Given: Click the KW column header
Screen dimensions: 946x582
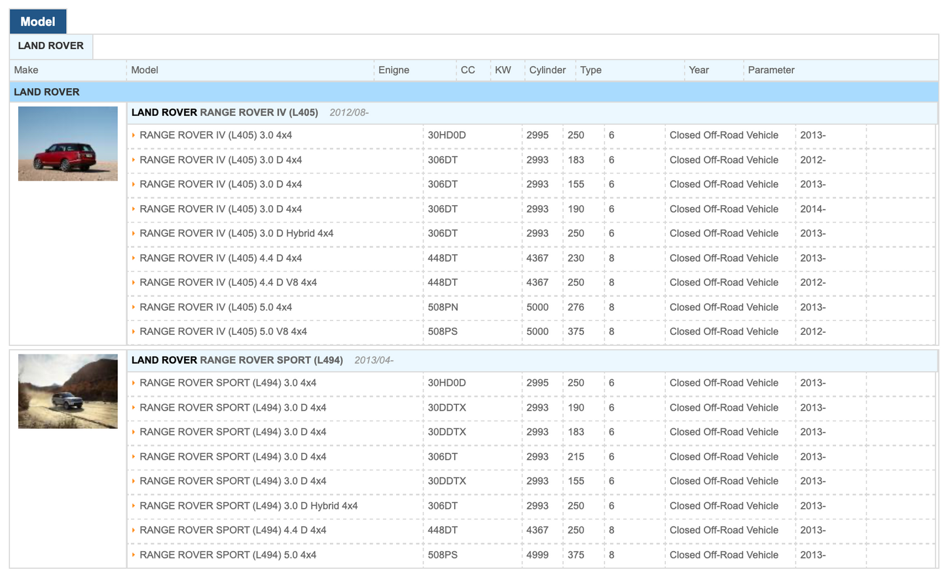Looking at the screenshot, I should [503, 70].
